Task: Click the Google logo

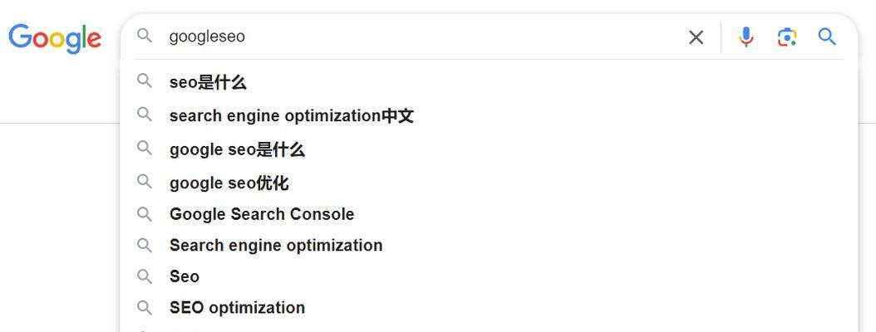Action: [55, 38]
